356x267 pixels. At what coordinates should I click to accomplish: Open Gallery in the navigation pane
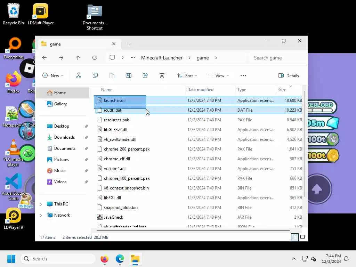(63, 104)
